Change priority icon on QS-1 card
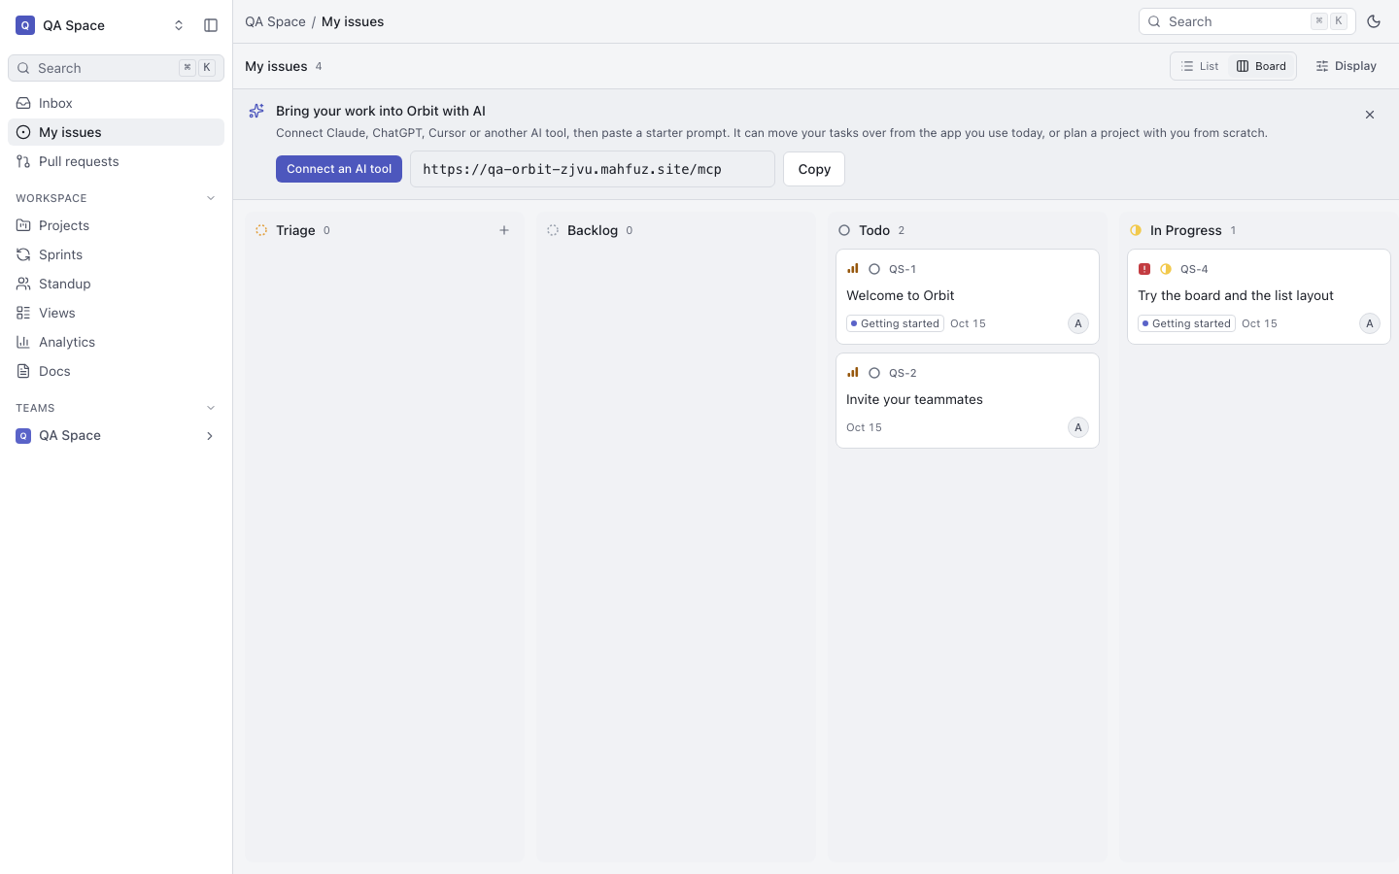This screenshot has width=1399, height=874. click(x=853, y=269)
